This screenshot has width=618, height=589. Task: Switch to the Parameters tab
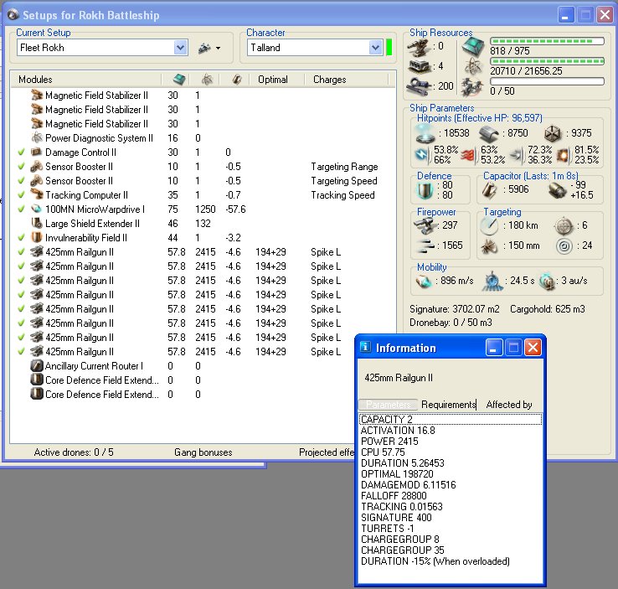389,405
